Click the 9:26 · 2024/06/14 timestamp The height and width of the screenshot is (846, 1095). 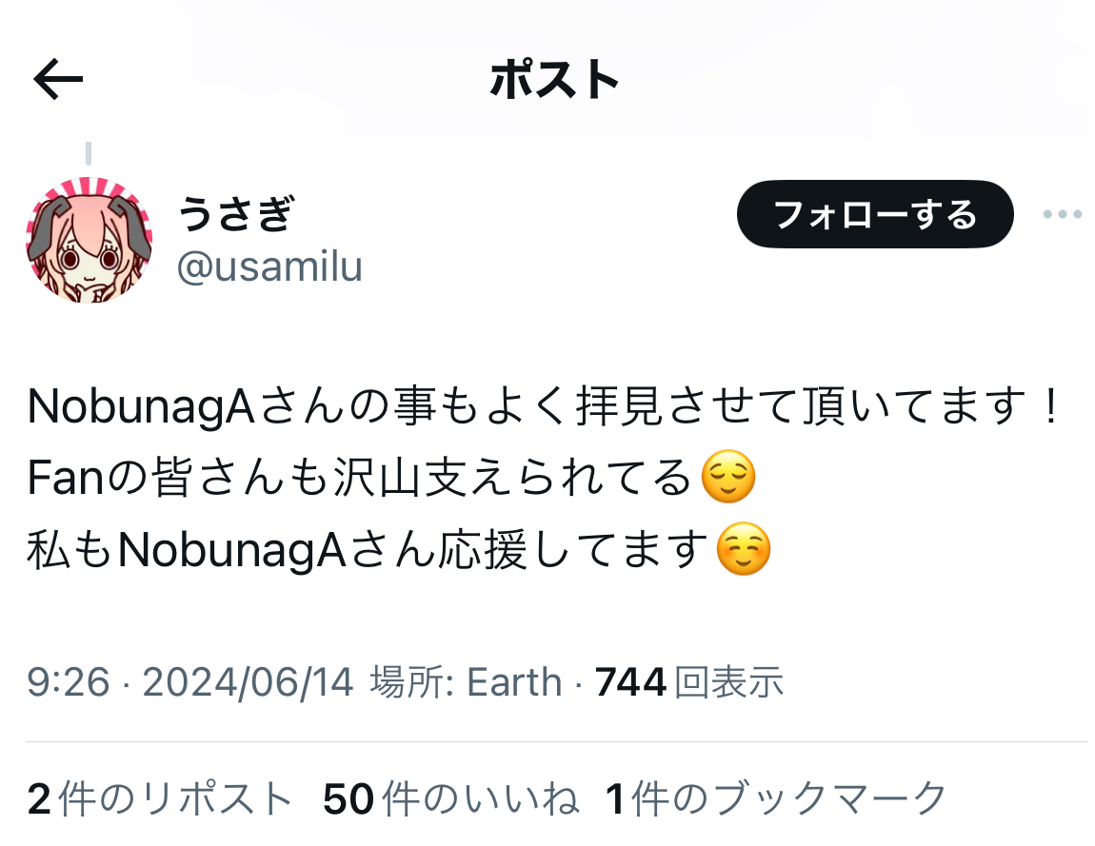(189, 682)
